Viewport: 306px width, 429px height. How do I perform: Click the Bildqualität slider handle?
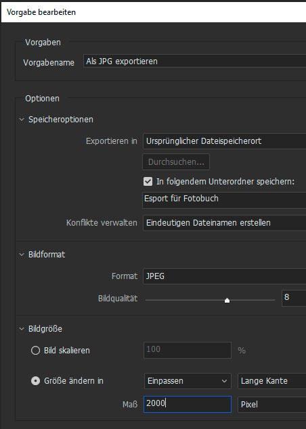227,301
